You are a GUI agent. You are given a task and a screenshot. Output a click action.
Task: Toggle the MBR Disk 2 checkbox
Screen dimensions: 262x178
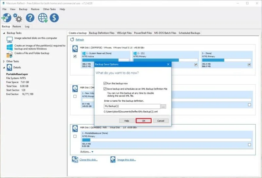click(x=75, y=96)
